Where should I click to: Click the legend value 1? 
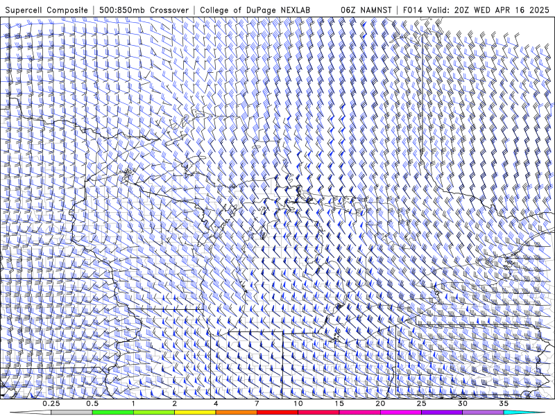point(133,404)
